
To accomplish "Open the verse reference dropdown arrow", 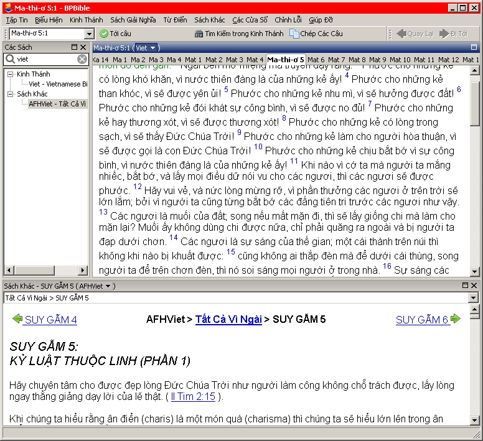I will (89, 34).
